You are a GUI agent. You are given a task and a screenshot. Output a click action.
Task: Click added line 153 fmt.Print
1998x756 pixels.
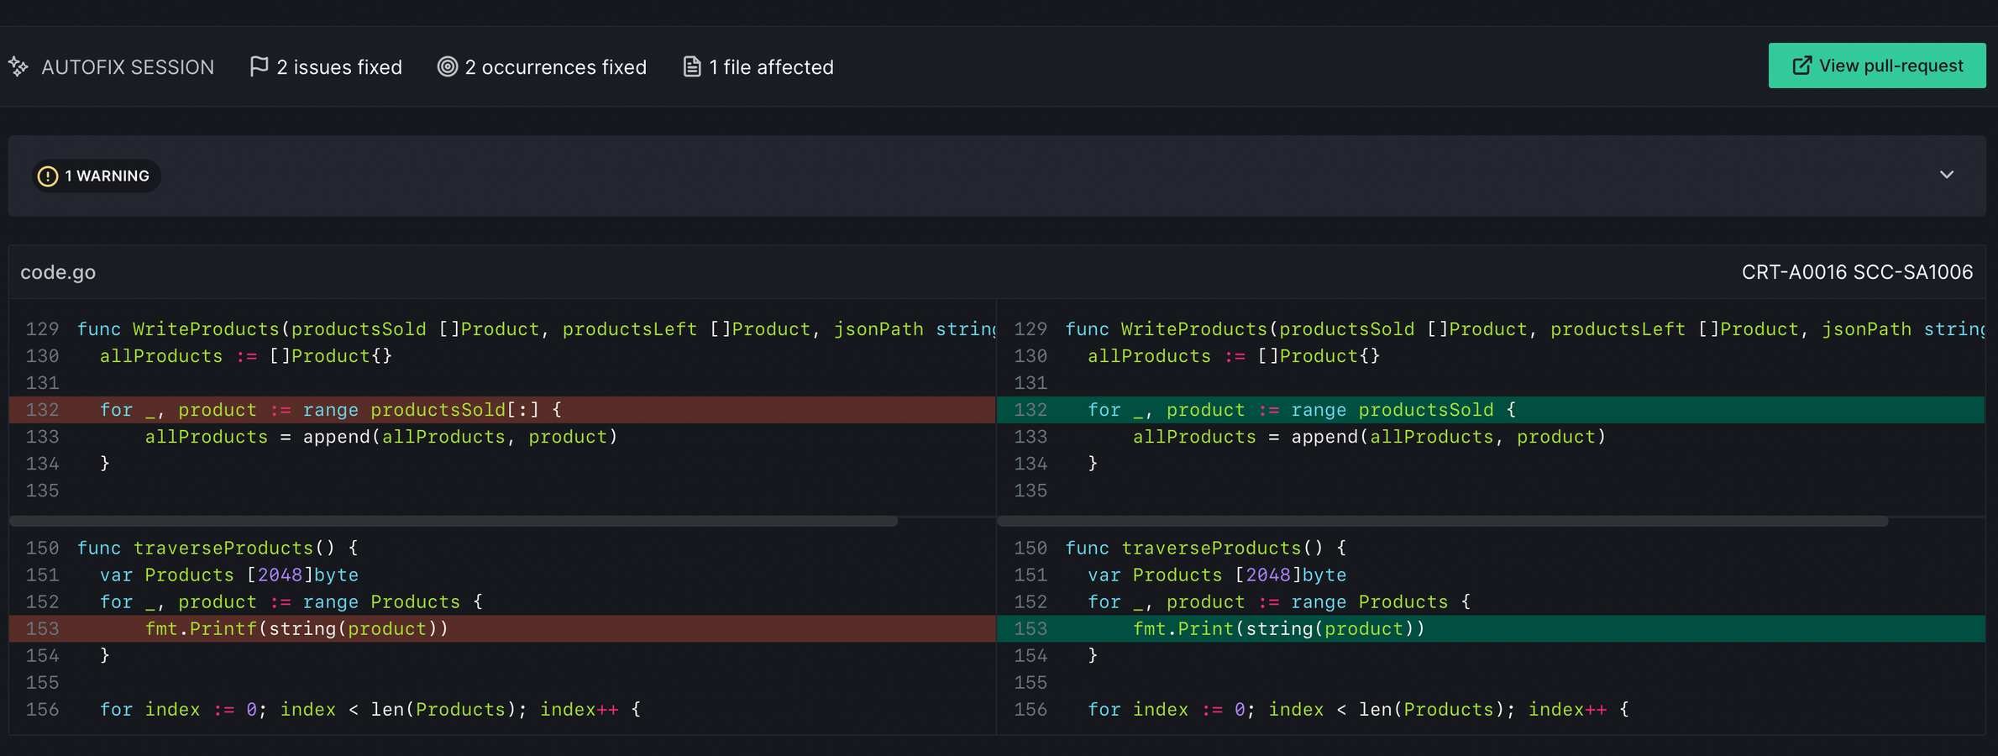1491,629
